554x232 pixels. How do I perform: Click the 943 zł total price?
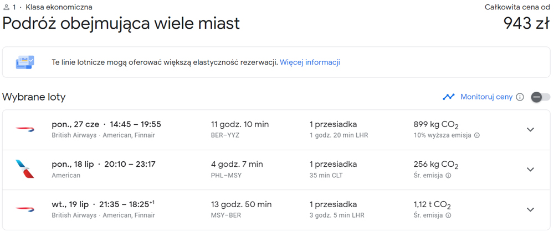tap(526, 24)
